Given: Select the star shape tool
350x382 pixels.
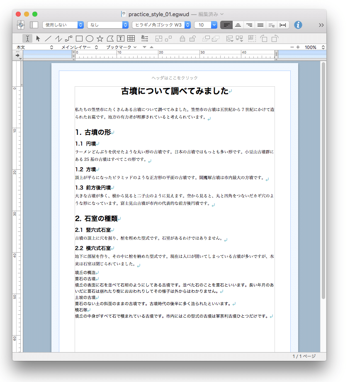Looking at the screenshot, I should coord(100,38).
